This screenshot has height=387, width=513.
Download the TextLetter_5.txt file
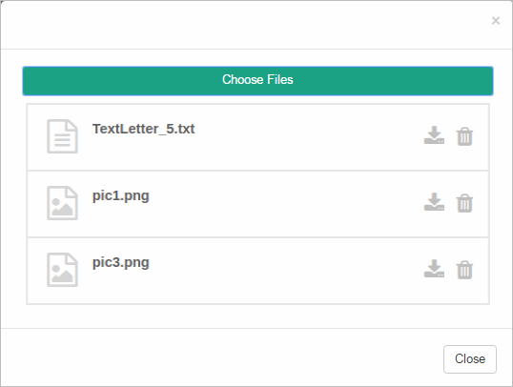click(x=434, y=135)
